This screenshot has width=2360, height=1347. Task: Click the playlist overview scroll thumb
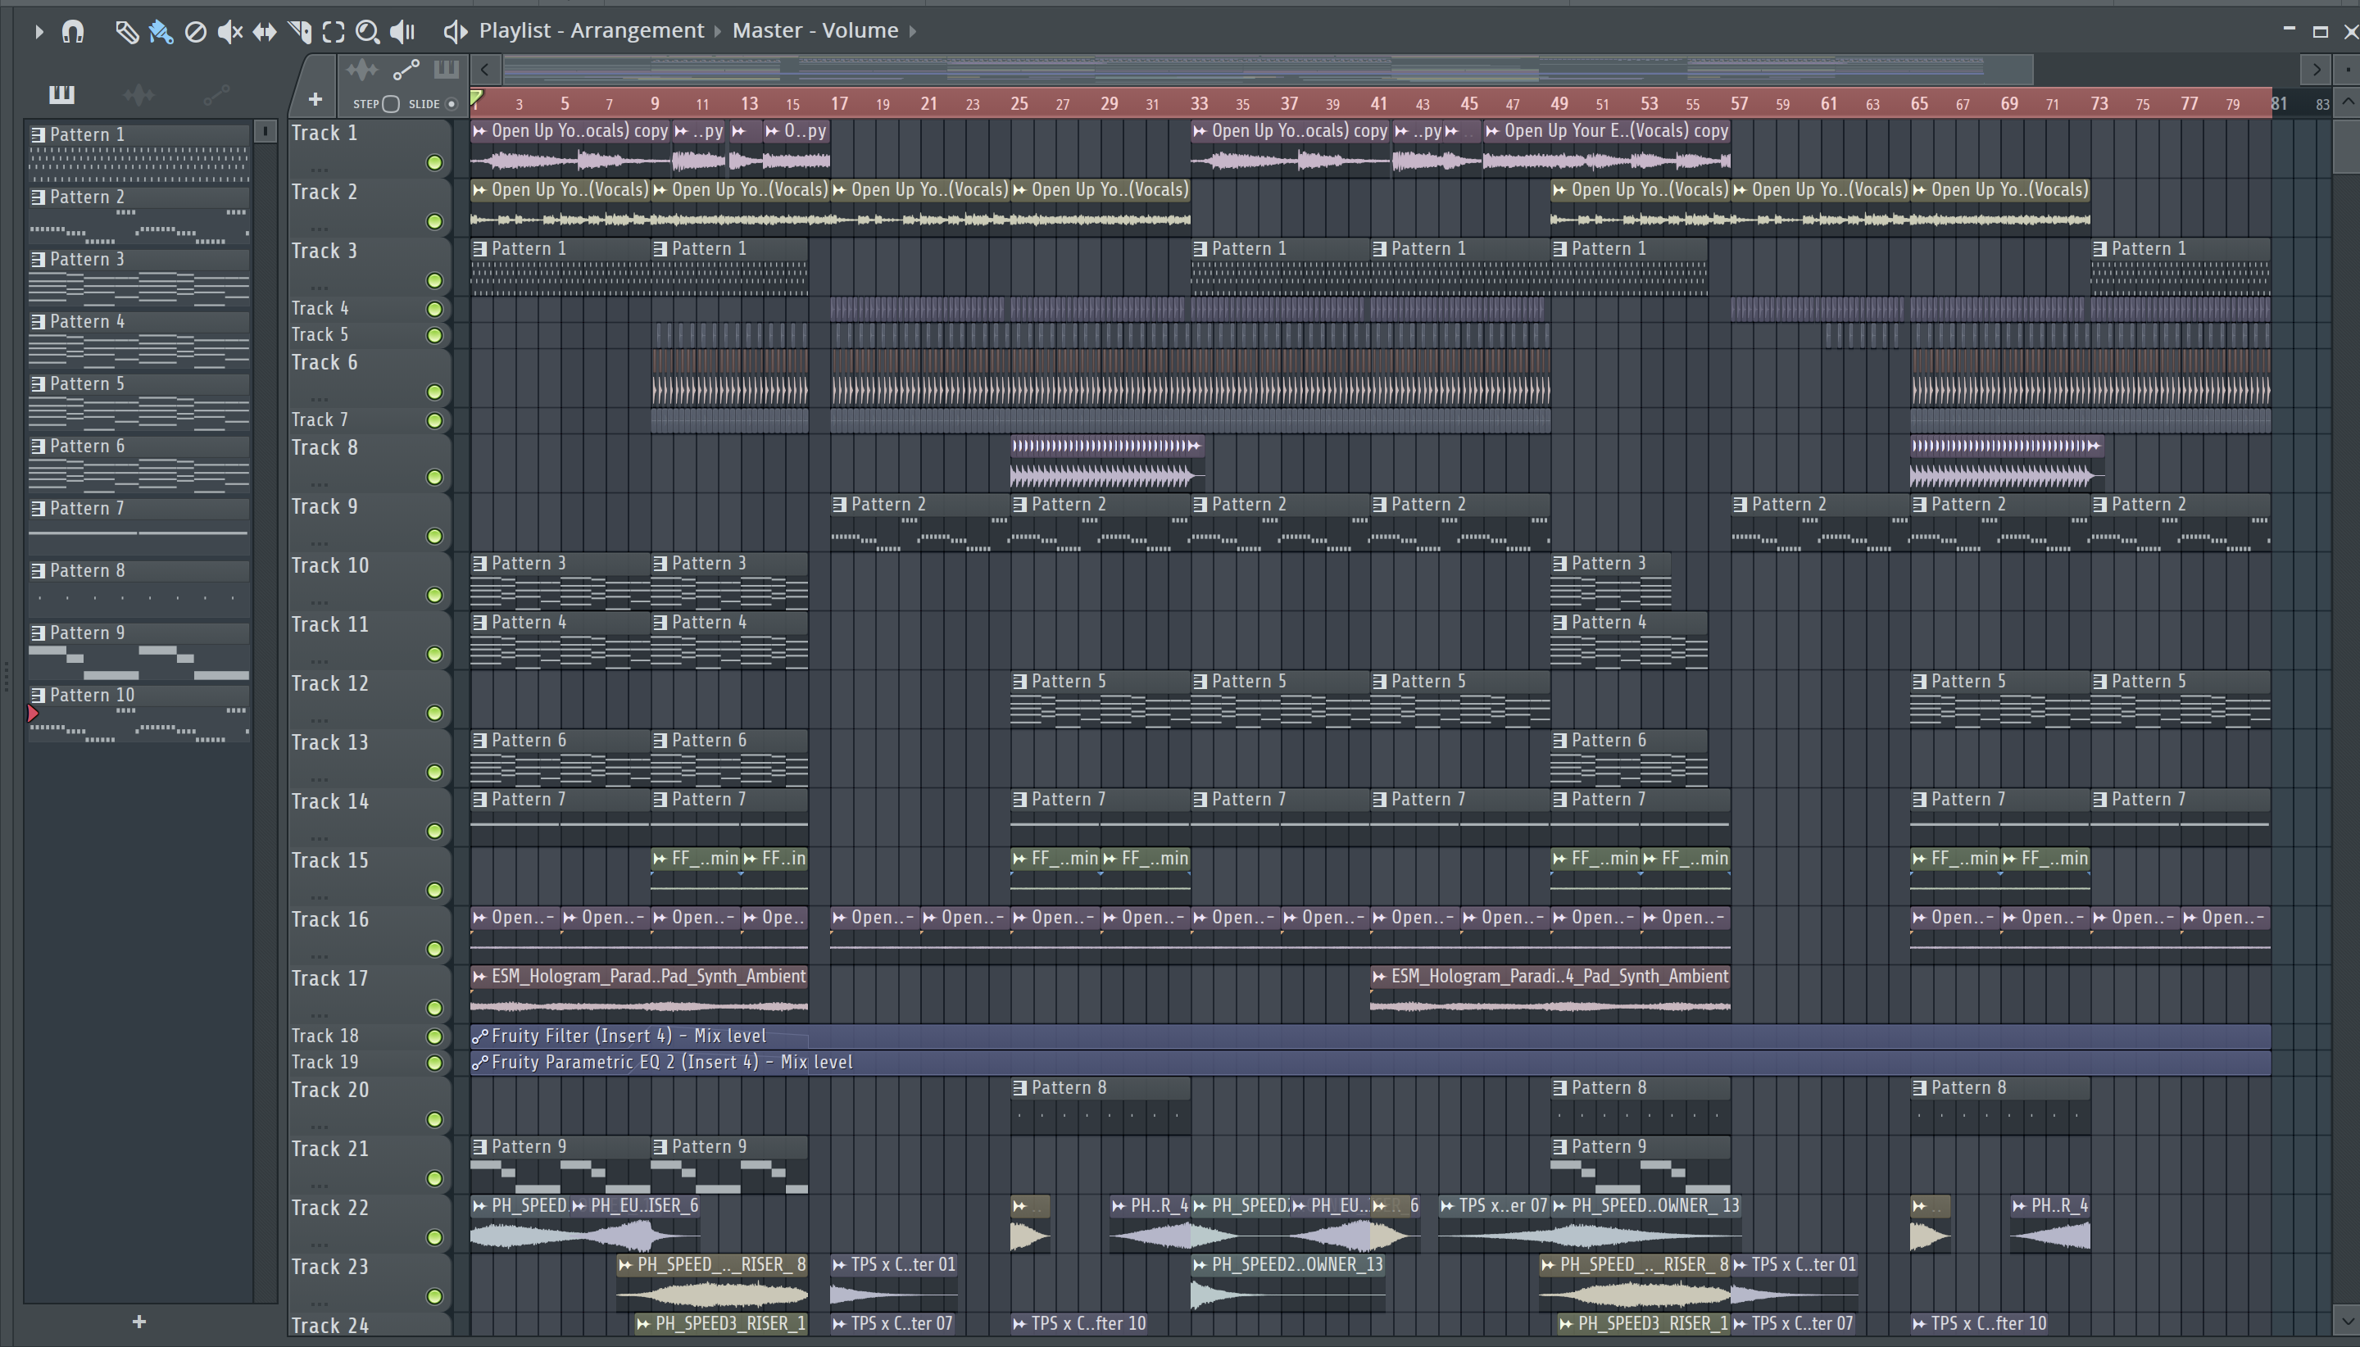point(1268,70)
